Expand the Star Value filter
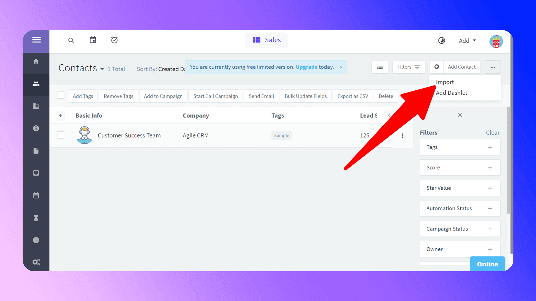The image size is (536, 301). [460, 188]
